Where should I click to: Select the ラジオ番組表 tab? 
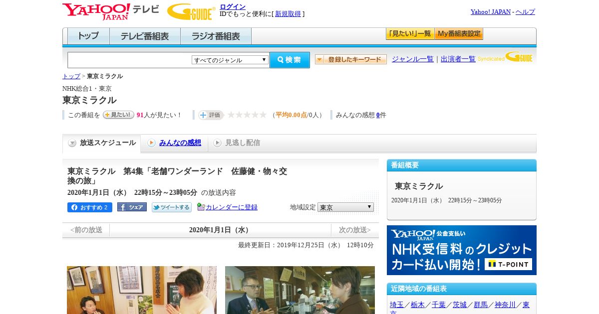(x=216, y=36)
